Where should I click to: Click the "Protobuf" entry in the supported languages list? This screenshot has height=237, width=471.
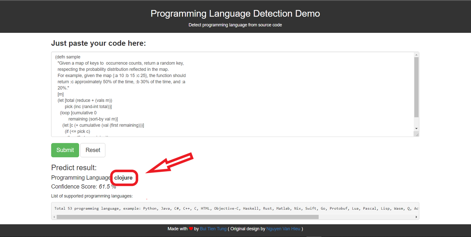click(339, 208)
